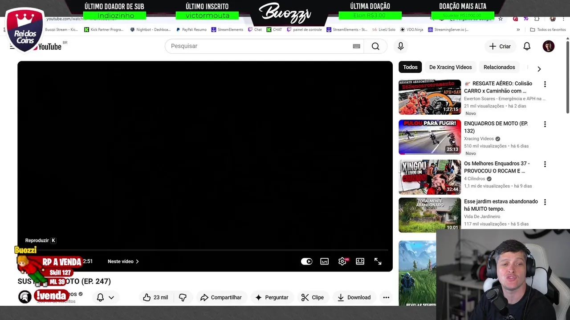The width and height of the screenshot is (570, 320).
Task: Open the Kick Partner Program bookmark
Action: 104,30
